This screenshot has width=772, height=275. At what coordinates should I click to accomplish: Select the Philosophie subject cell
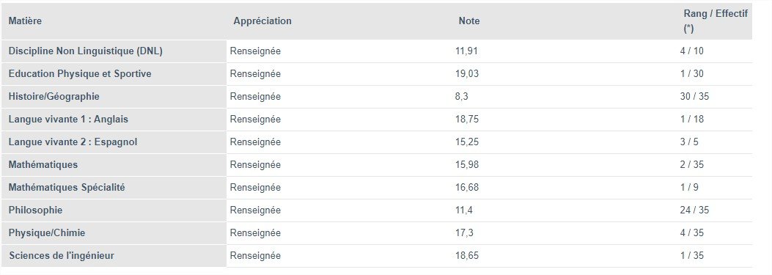click(114, 210)
